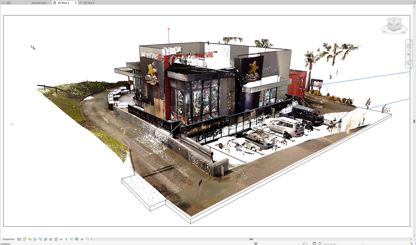Close the 3D View 2 tab

pyautogui.click(x=76, y=3)
